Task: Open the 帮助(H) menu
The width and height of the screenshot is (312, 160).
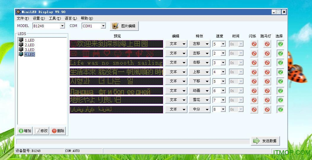Action: (87, 18)
